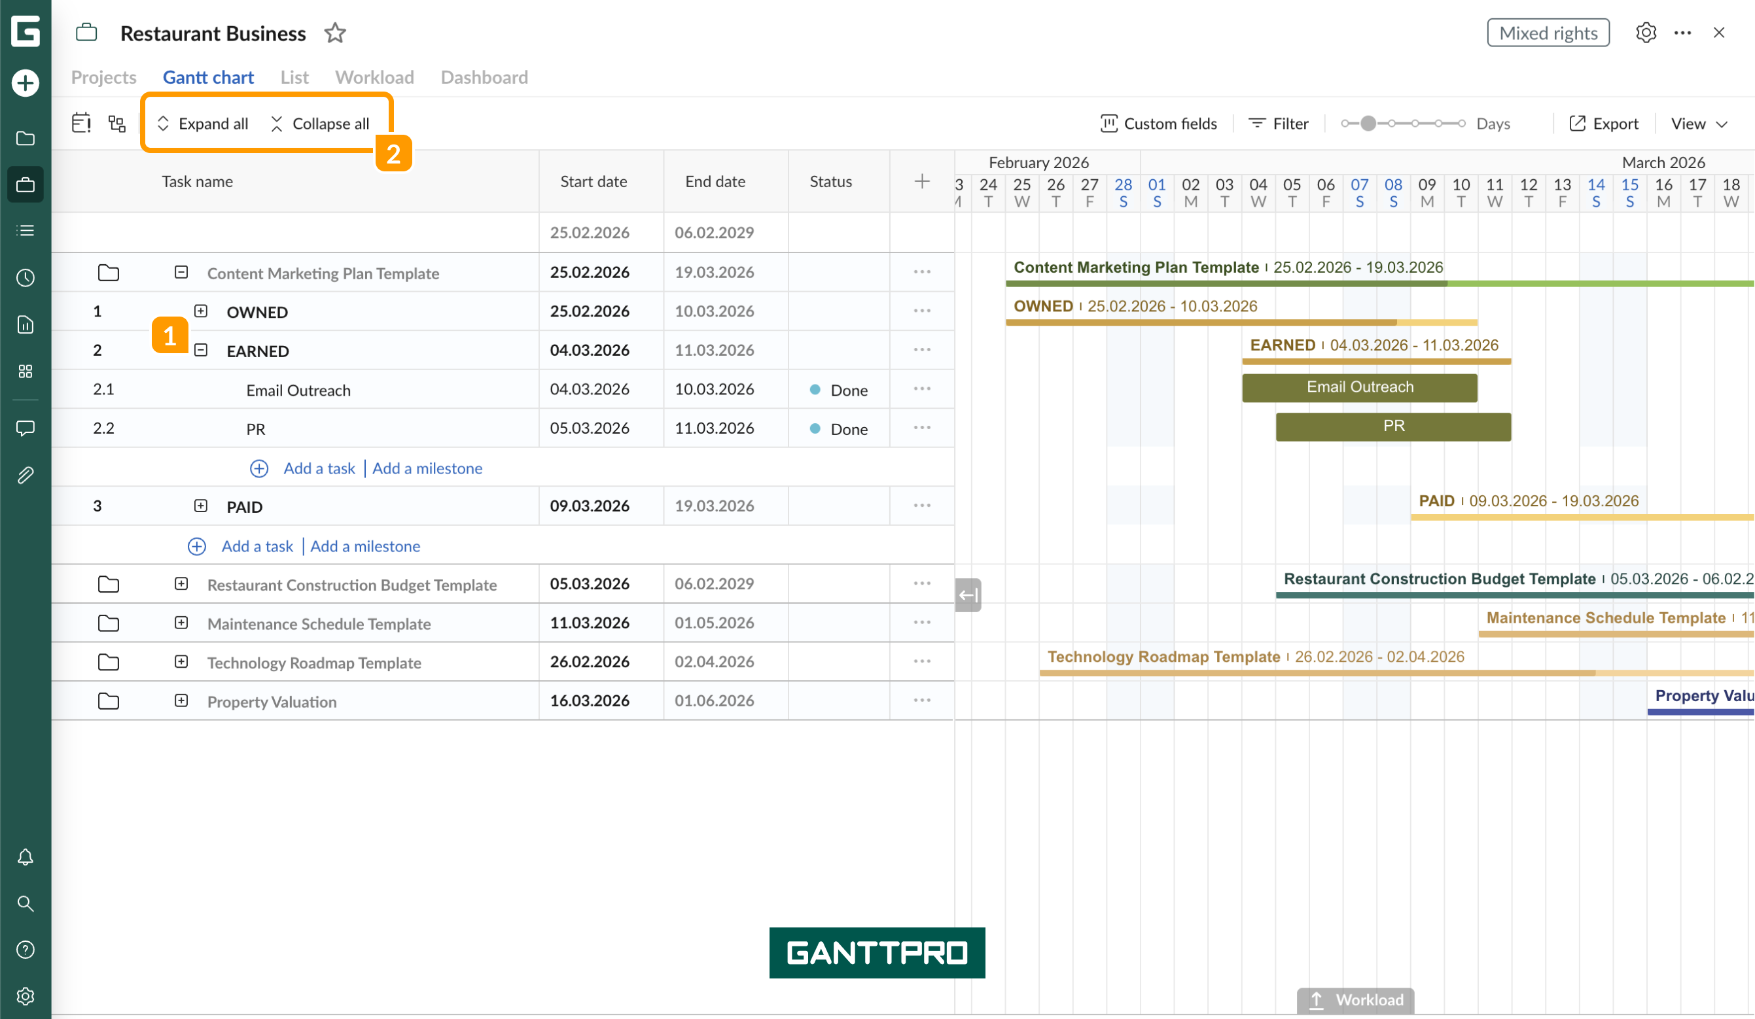Click folder icon of Maintenance Schedule Template

pyautogui.click(x=109, y=623)
